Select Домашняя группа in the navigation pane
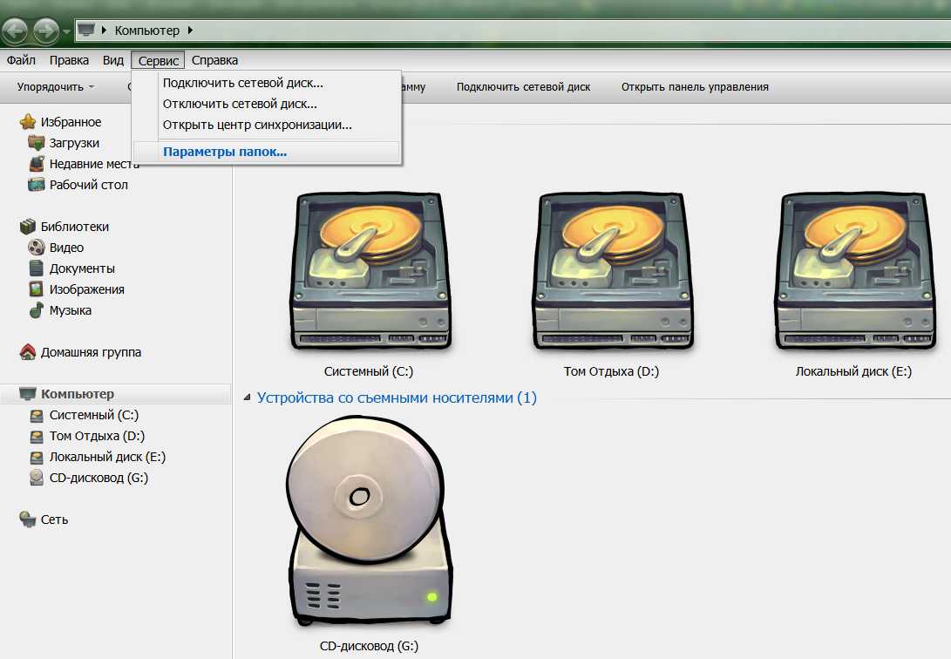Screen dimensions: 951x659 point(90,352)
